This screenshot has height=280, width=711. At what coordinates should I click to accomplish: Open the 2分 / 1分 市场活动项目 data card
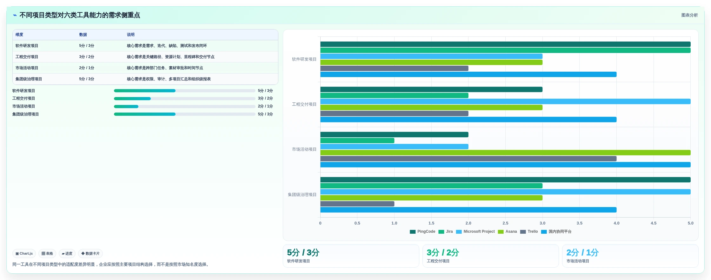(x=630, y=256)
